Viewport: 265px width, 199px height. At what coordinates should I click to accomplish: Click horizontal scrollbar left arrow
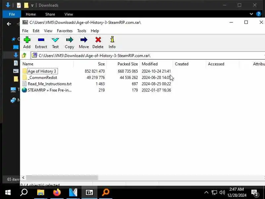tap(23, 177)
